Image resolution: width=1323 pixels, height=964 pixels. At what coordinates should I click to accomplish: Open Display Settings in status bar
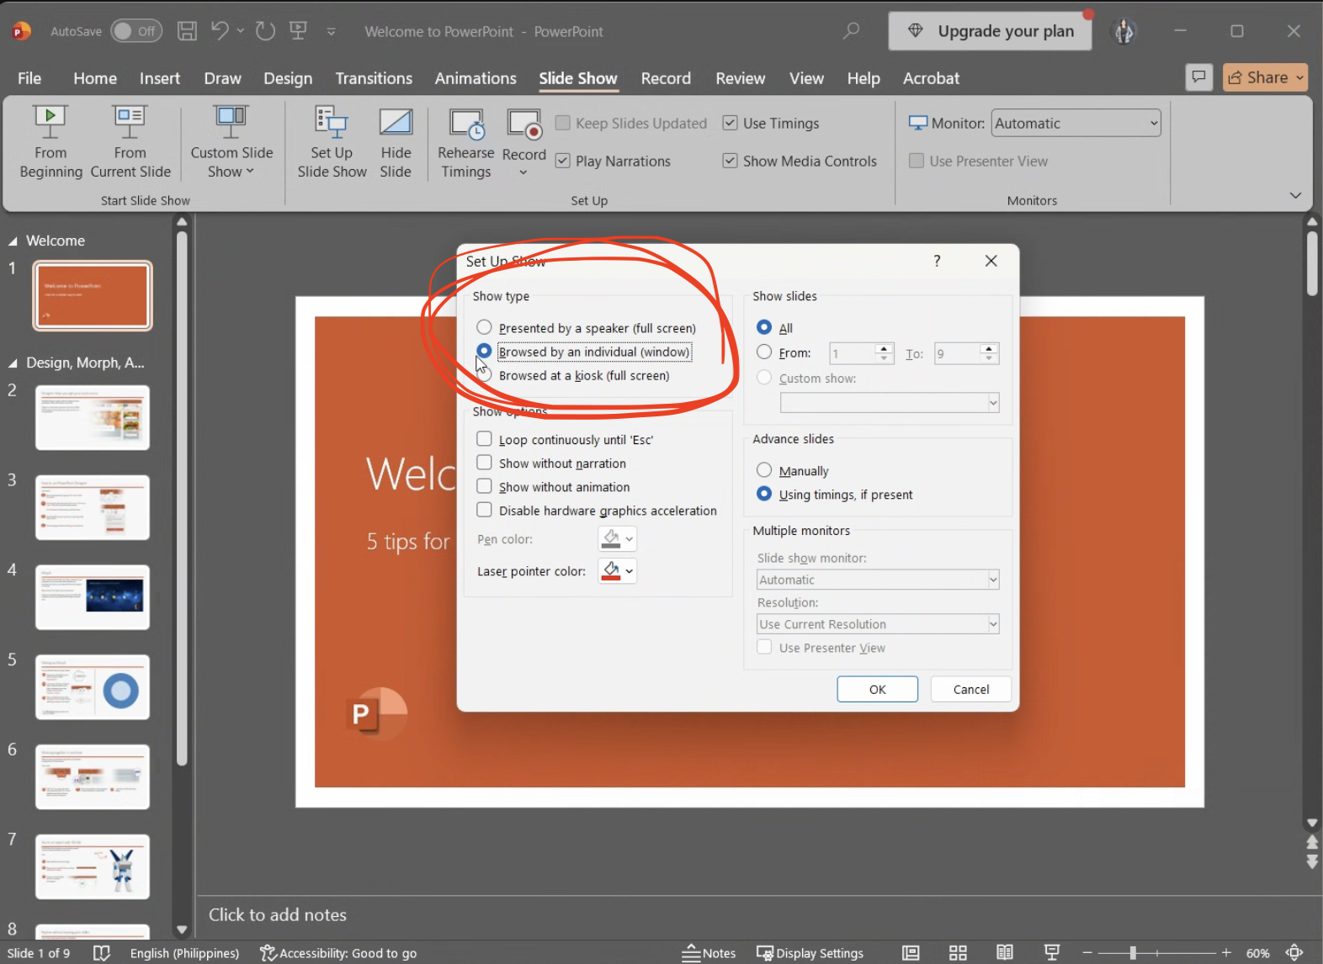810,953
